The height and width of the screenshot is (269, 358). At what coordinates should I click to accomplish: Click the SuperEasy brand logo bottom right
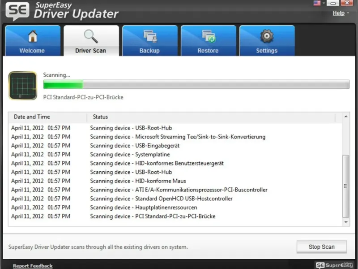tap(334, 265)
